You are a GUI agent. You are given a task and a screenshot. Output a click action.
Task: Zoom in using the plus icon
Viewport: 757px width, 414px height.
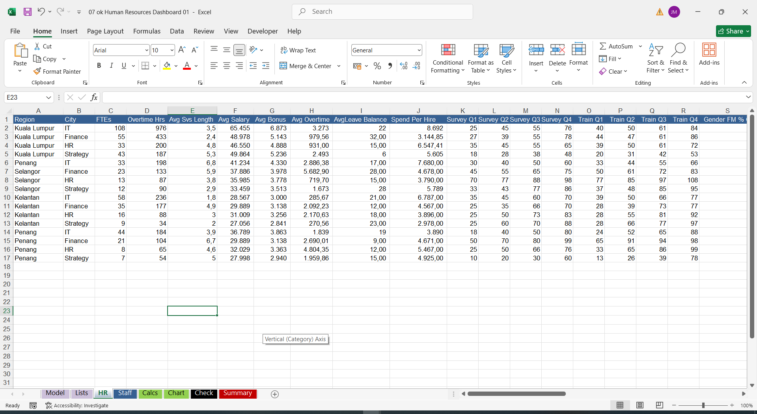pyautogui.click(x=732, y=405)
